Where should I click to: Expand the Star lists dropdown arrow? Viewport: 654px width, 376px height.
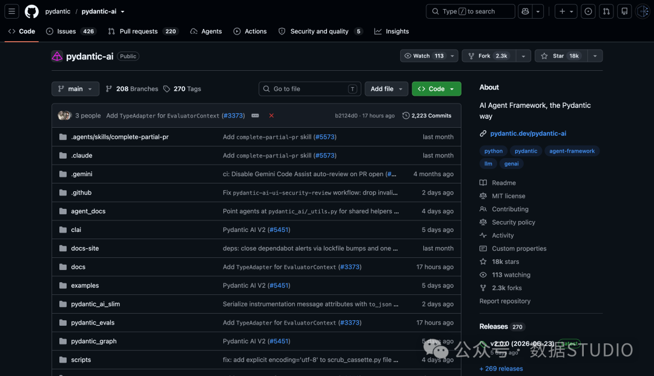pos(595,56)
